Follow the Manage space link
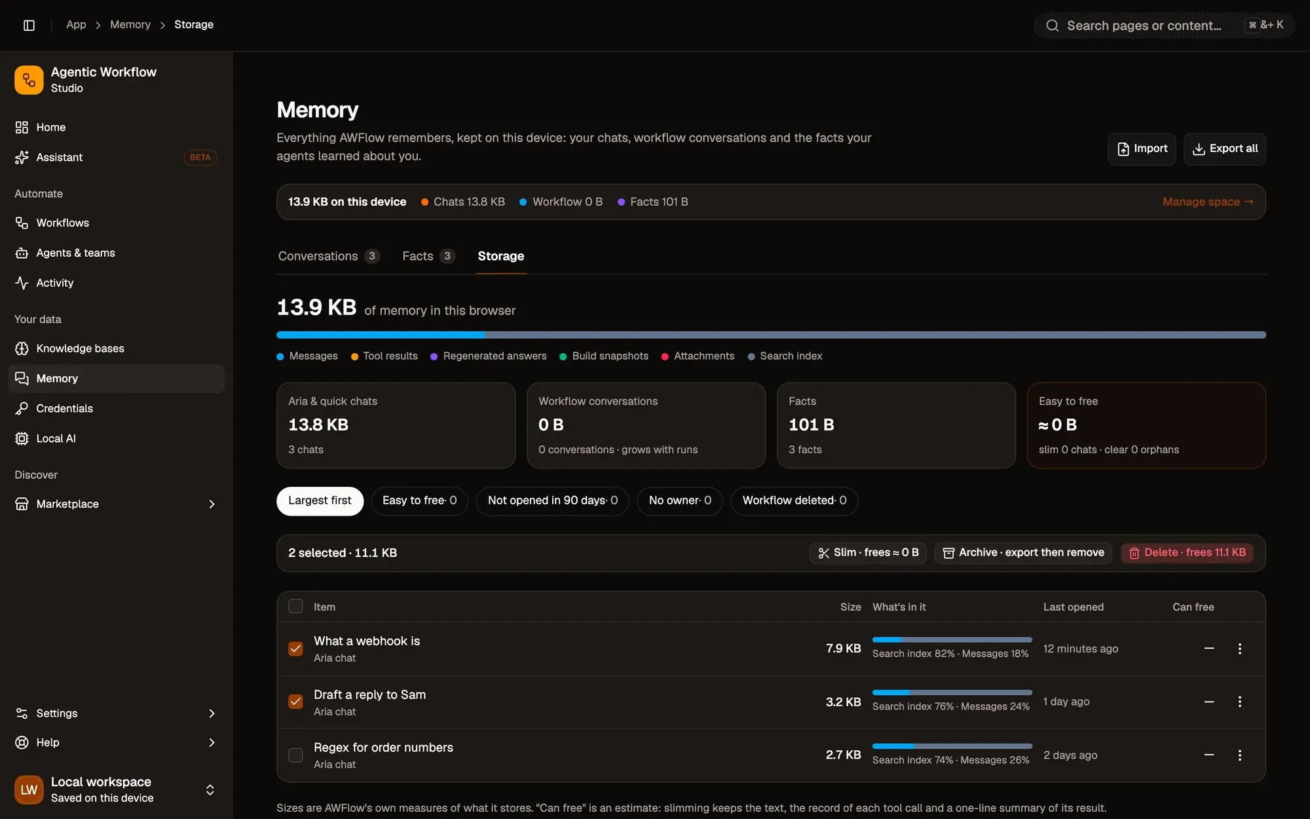 pos(1208,202)
